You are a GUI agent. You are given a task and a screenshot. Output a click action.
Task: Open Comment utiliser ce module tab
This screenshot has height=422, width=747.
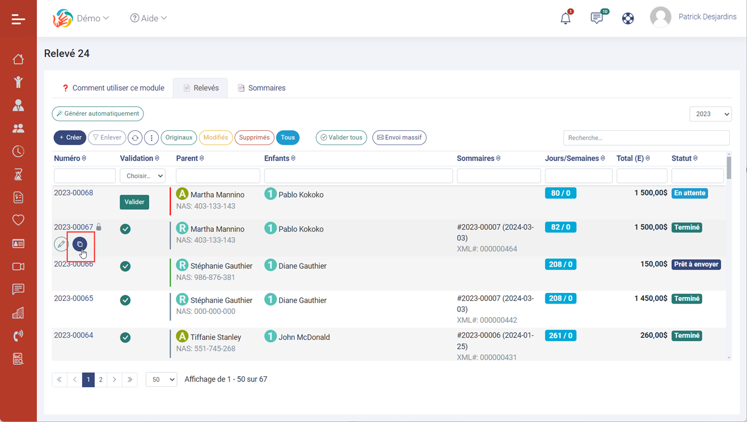[x=113, y=88]
